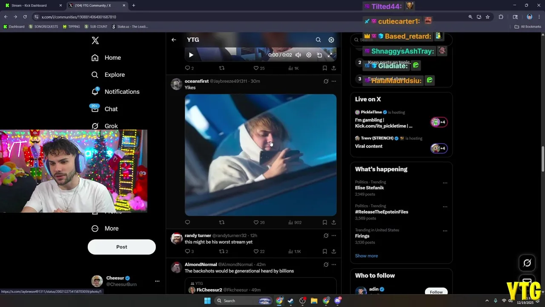The height and width of the screenshot is (307, 545).
Task: Open Grok in X sidebar
Action: pyautogui.click(x=105, y=126)
